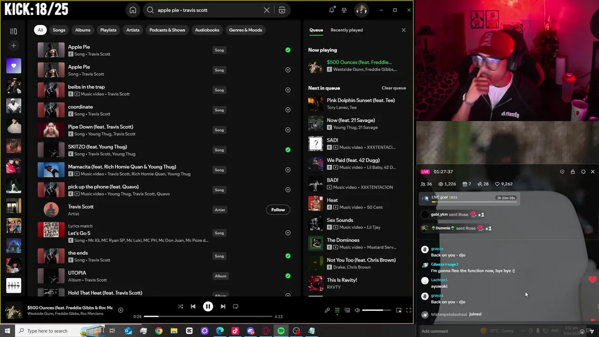Image resolution: width=599 pixels, height=337 pixels.
Task: Create a playlist with plus icon
Action: [14, 45]
